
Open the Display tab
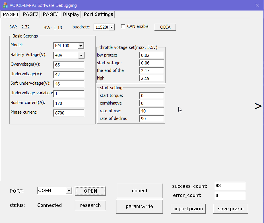tap(71, 14)
